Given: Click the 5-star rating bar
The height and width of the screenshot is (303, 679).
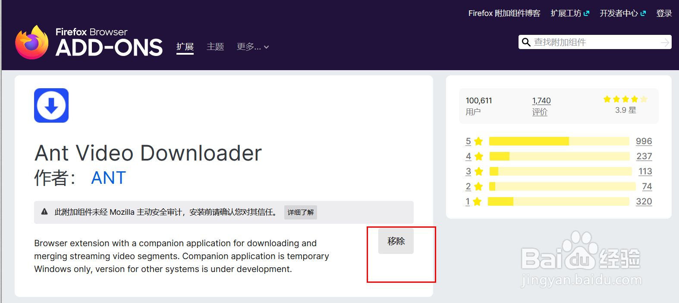Looking at the screenshot, I should coord(559,141).
